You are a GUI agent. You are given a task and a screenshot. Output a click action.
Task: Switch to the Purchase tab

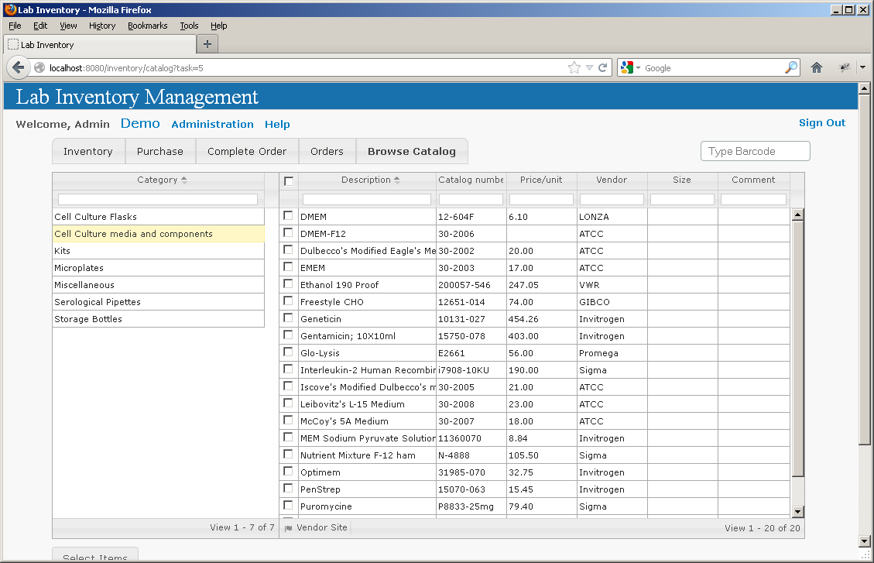[x=160, y=152]
